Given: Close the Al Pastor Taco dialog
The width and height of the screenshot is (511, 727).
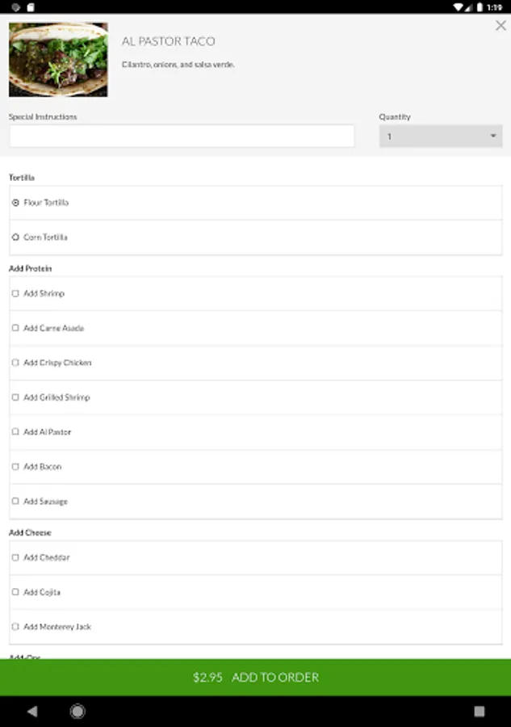Looking at the screenshot, I should [x=501, y=26].
